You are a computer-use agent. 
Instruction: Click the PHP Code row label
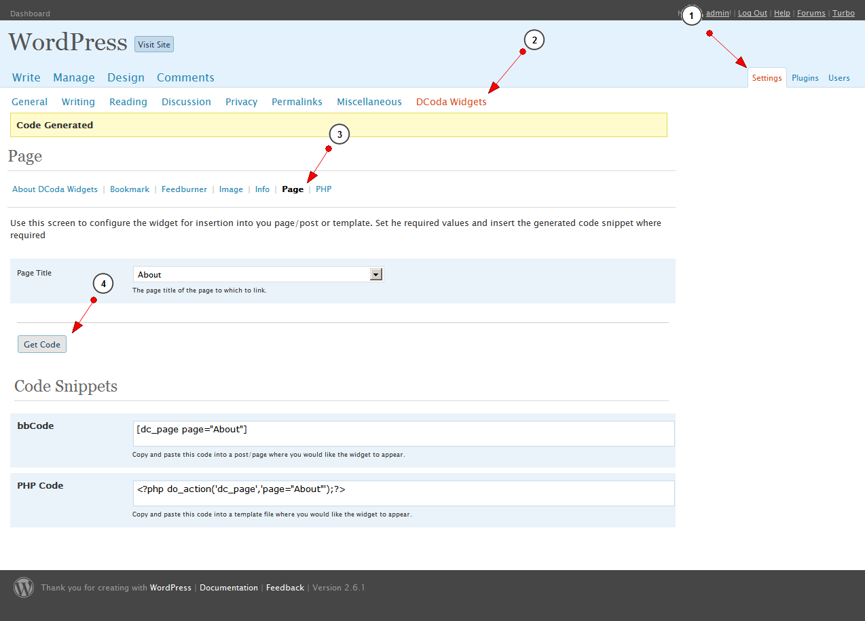point(40,486)
